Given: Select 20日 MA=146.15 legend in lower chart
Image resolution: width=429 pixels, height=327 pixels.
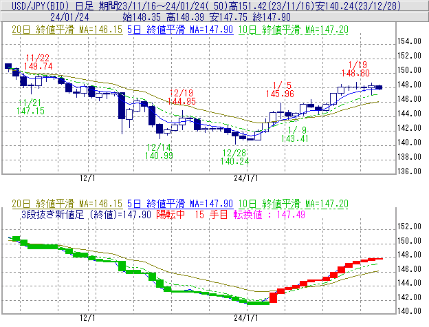Looking at the screenshot, I should pyautogui.click(x=67, y=204).
